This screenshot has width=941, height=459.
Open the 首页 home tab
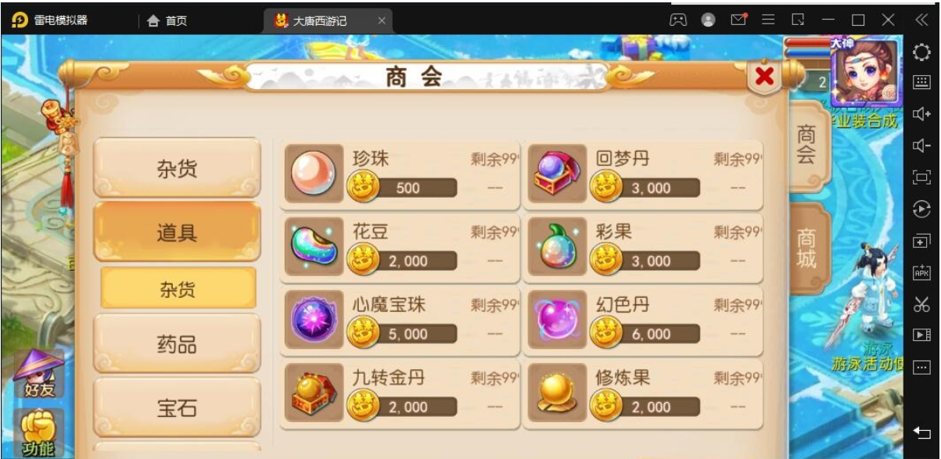167,21
